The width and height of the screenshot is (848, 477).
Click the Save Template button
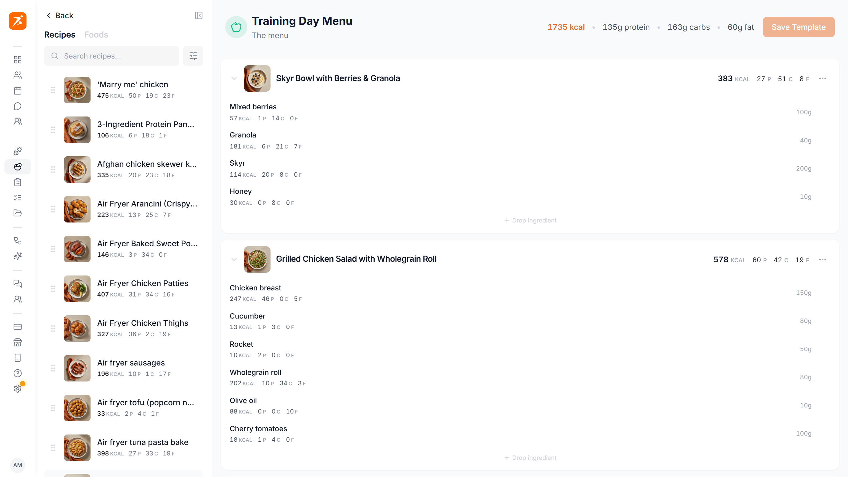[x=798, y=27]
